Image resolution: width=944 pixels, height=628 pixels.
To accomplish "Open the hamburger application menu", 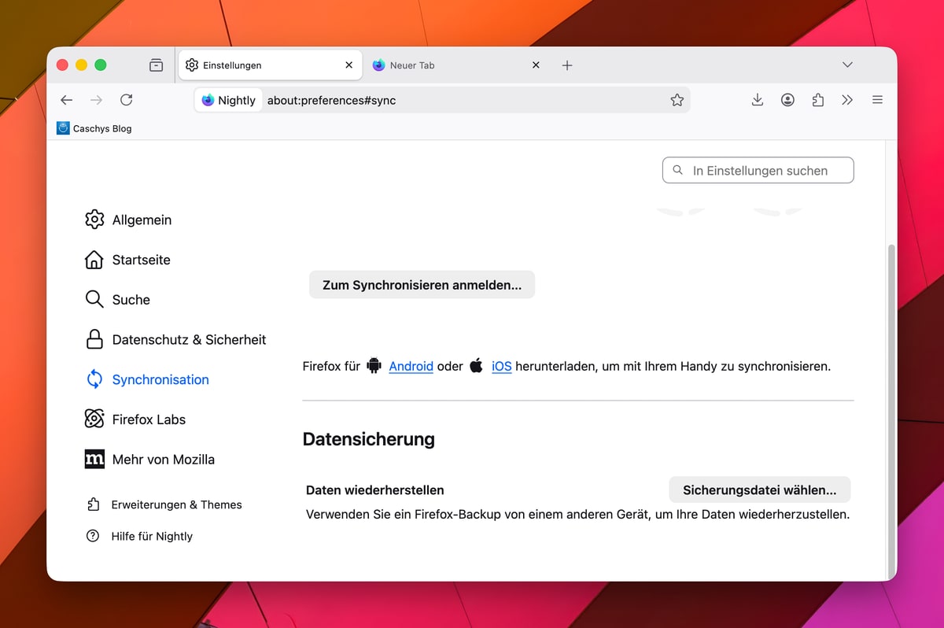I will [x=877, y=100].
